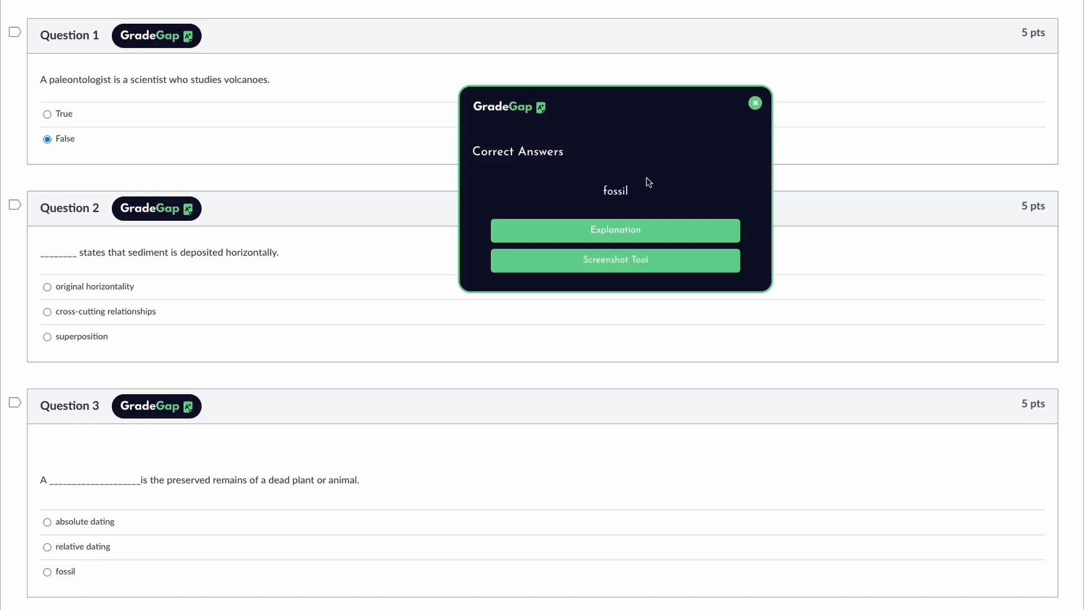Select the original horizontality option
This screenshot has height=610, width=1084.
click(x=46, y=286)
